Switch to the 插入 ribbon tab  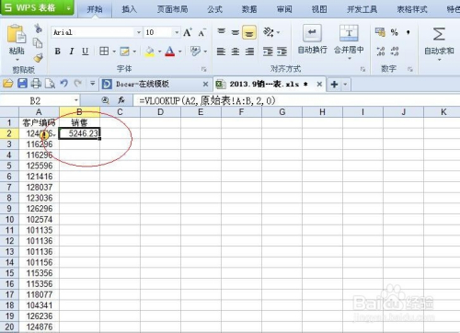click(x=129, y=9)
